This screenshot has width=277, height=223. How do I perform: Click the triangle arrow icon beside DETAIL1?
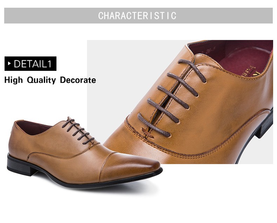click(x=9, y=63)
